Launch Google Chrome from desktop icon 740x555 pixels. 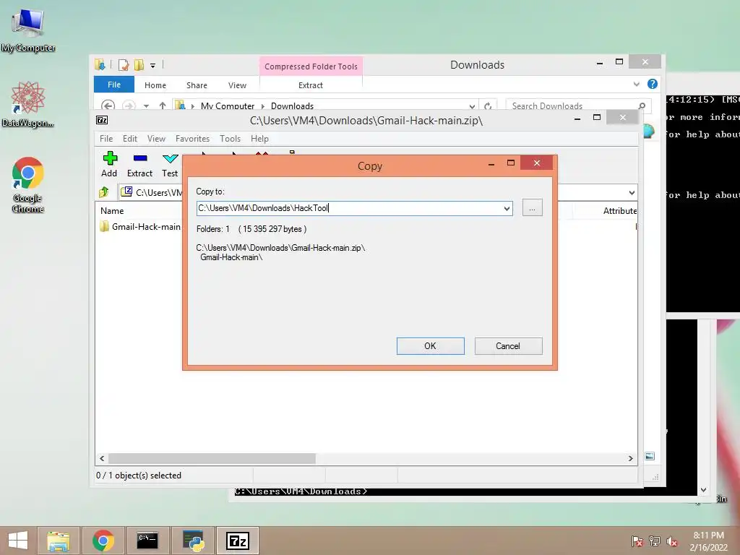[28, 184]
